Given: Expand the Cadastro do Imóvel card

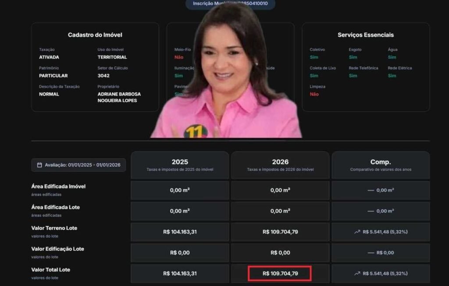Looking at the screenshot, I should [95, 35].
